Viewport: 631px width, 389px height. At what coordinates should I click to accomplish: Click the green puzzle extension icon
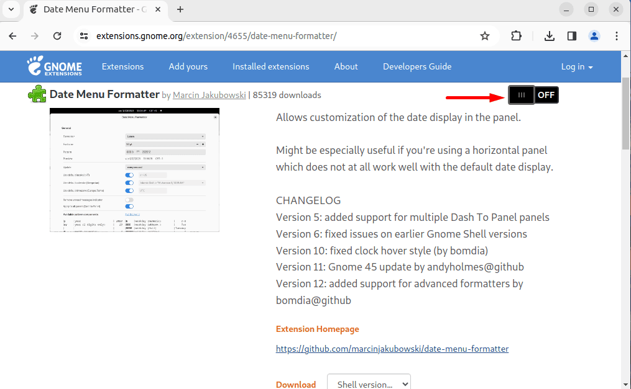pyautogui.click(x=37, y=94)
